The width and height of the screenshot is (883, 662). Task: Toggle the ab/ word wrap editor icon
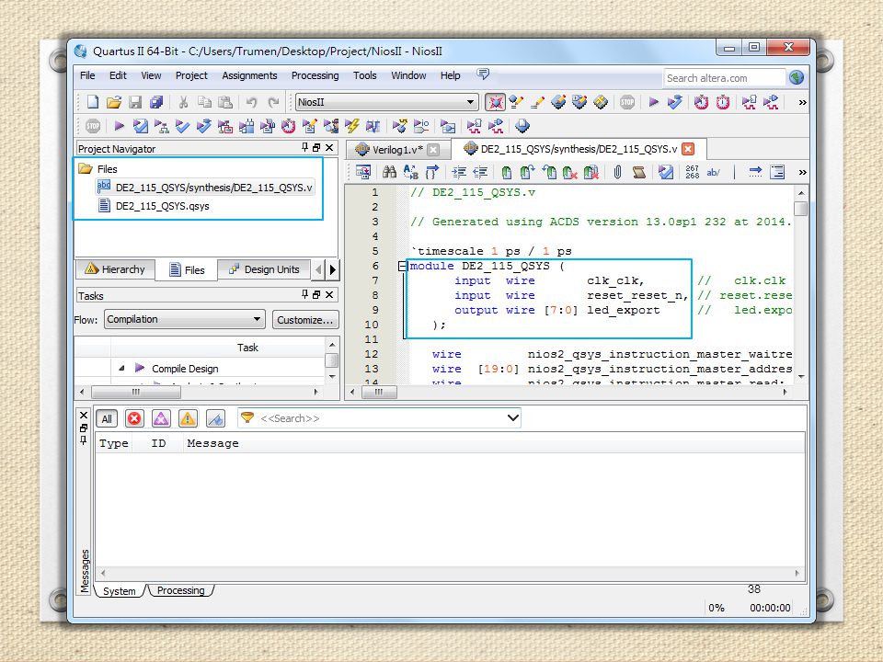click(x=714, y=172)
